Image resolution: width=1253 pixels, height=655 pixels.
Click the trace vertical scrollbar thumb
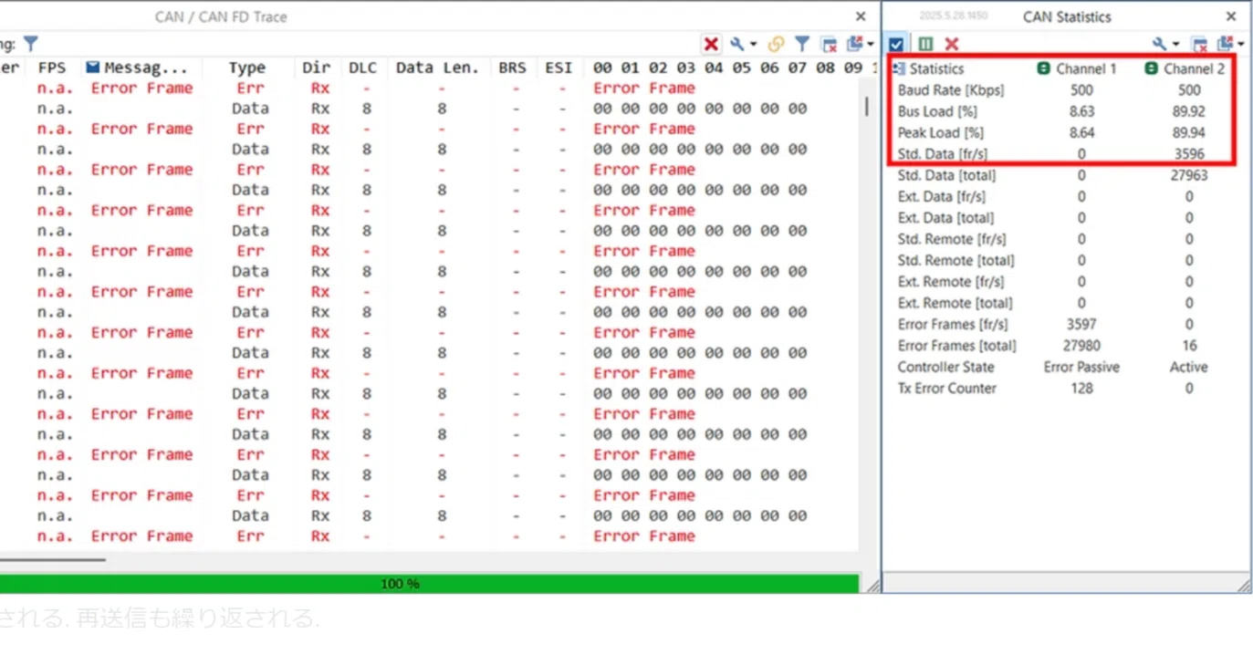(x=866, y=107)
